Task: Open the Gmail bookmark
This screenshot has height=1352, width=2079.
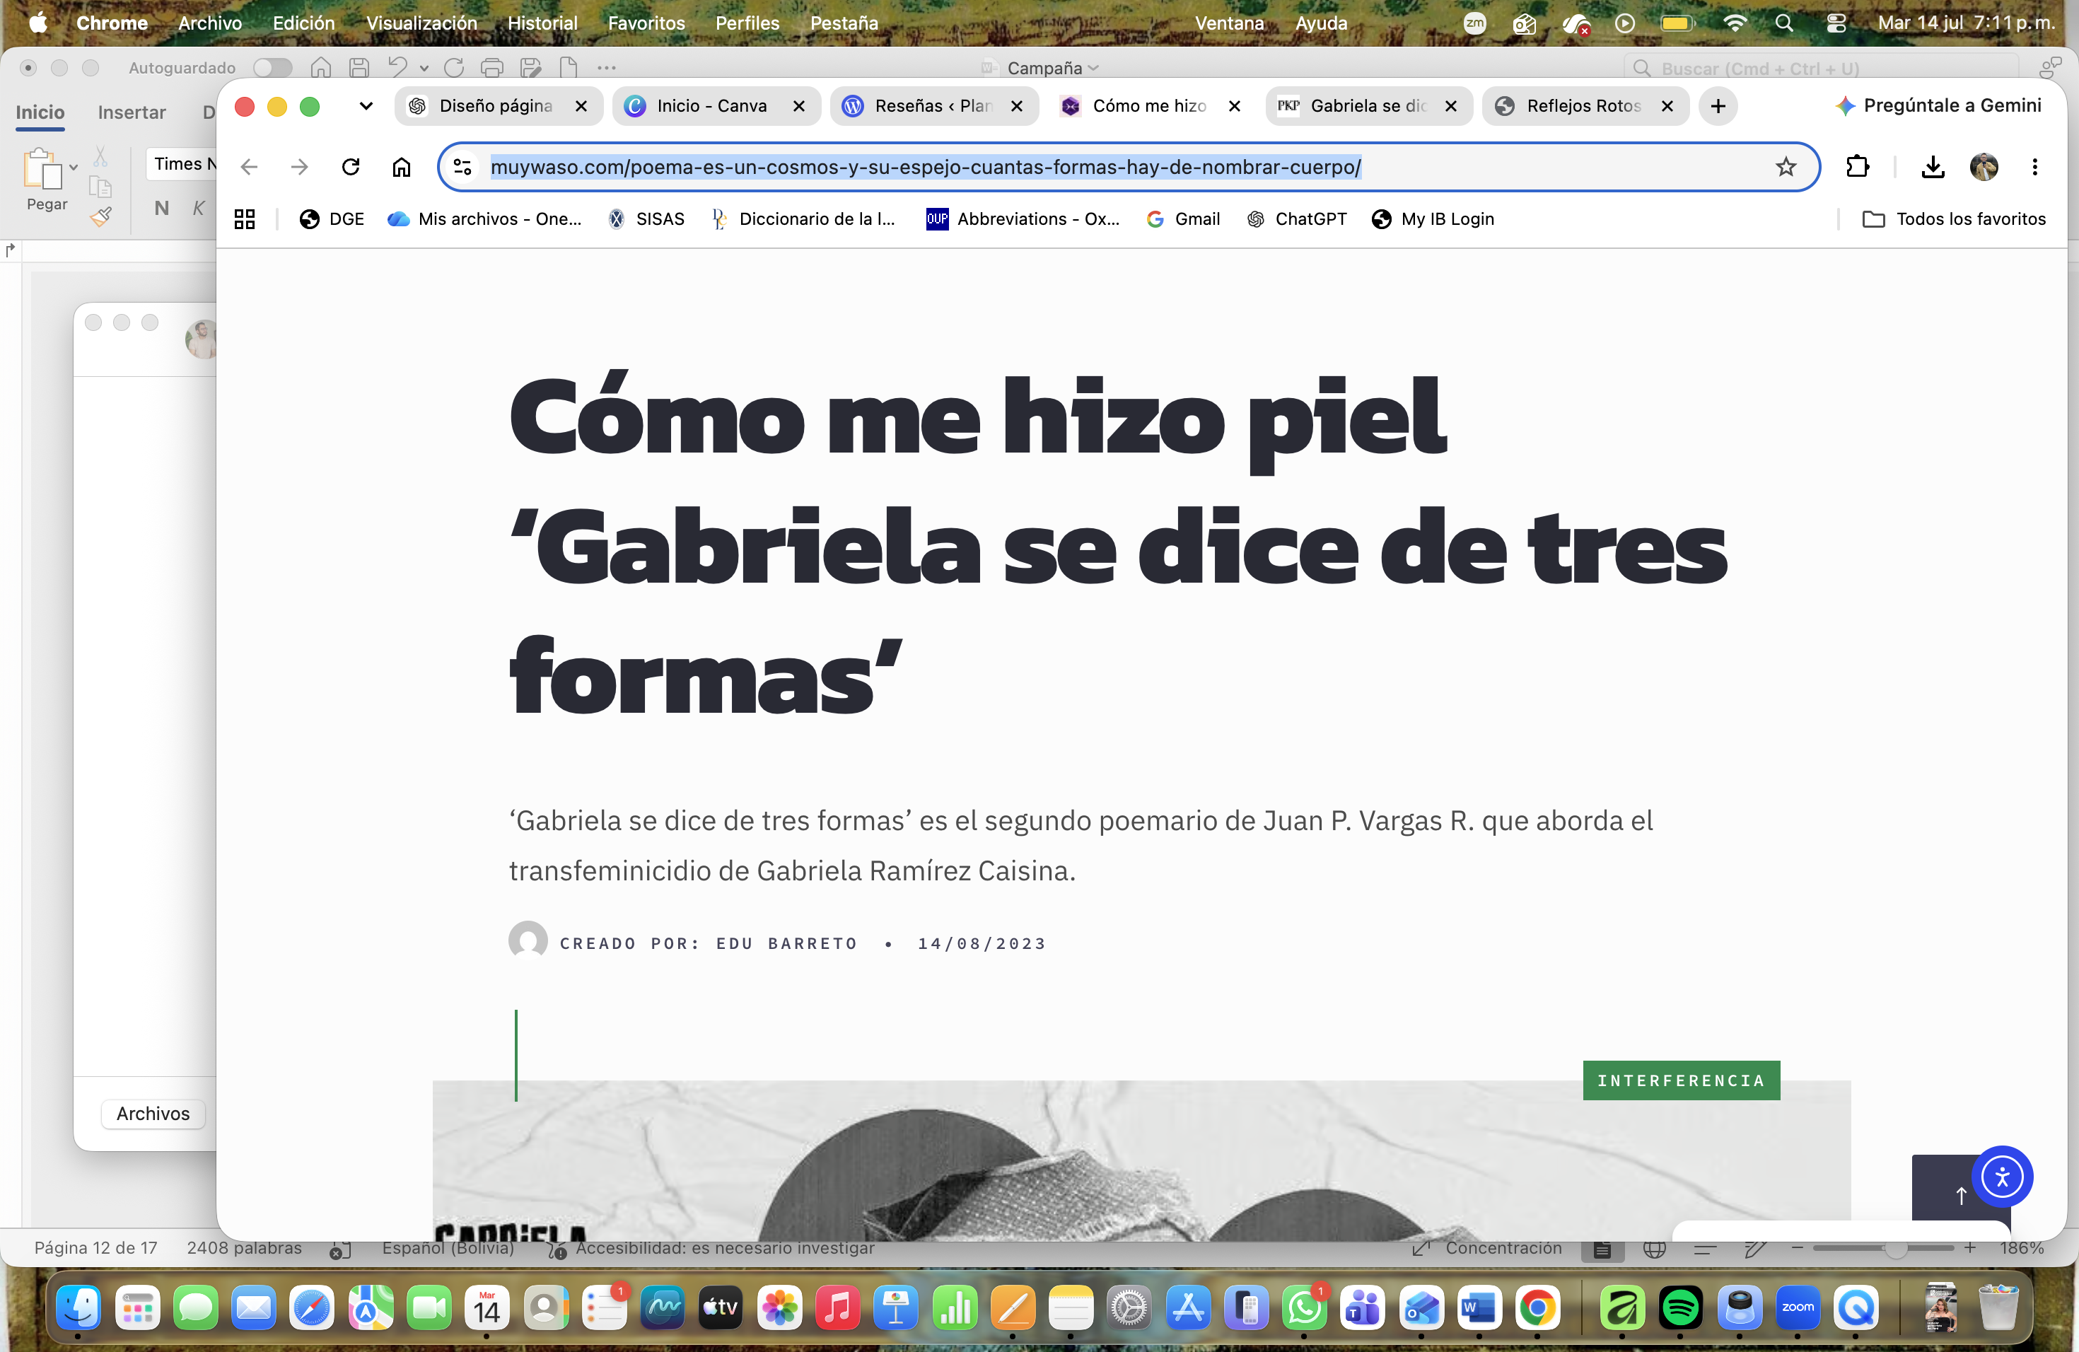Action: click(1184, 219)
